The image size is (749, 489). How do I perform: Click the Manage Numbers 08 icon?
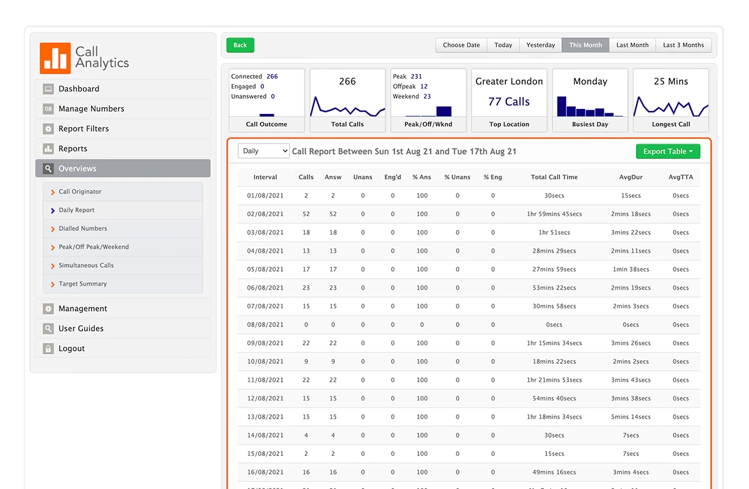pos(48,108)
